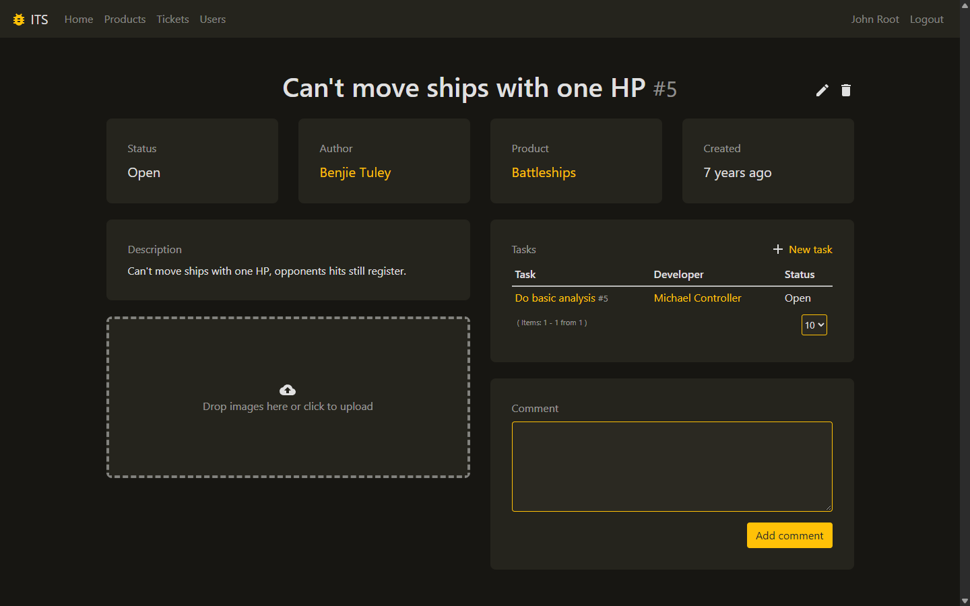The image size is (970, 606).
Task: Expand the items-per-page dropdown showing 10
Action: [x=814, y=325]
